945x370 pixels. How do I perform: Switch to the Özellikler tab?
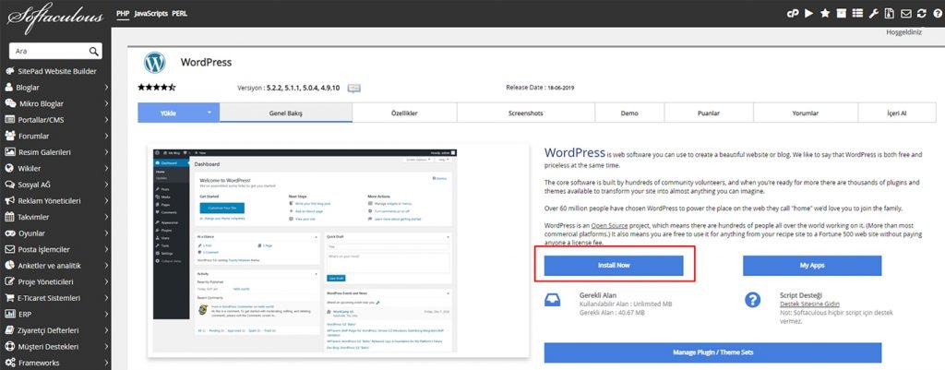click(x=404, y=113)
